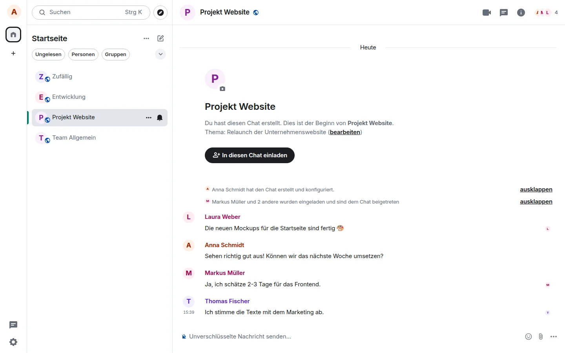Show the member avatars list in the header

[x=546, y=13]
